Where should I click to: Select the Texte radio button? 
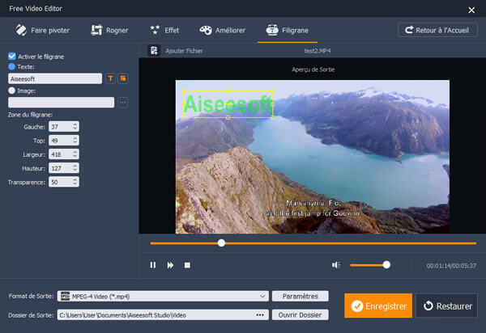tap(11, 66)
